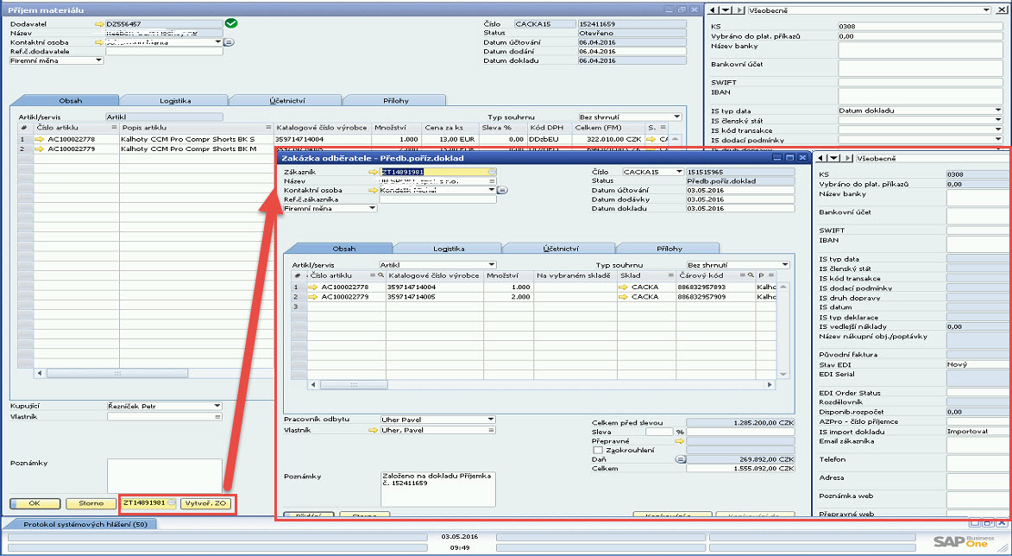Open Sklad CACKA link arrow in row 2
The width and height of the screenshot is (1012, 556).
pyautogui.click(x=624, y=297)
